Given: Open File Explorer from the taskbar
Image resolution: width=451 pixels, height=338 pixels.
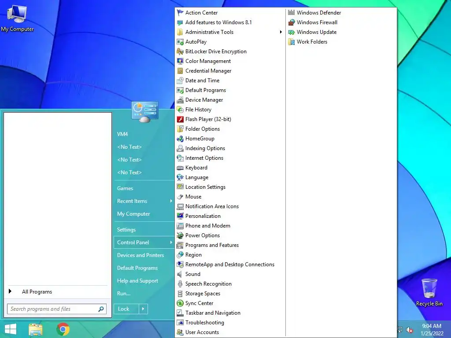Looking at the screenshot, I should pos(35,330).
